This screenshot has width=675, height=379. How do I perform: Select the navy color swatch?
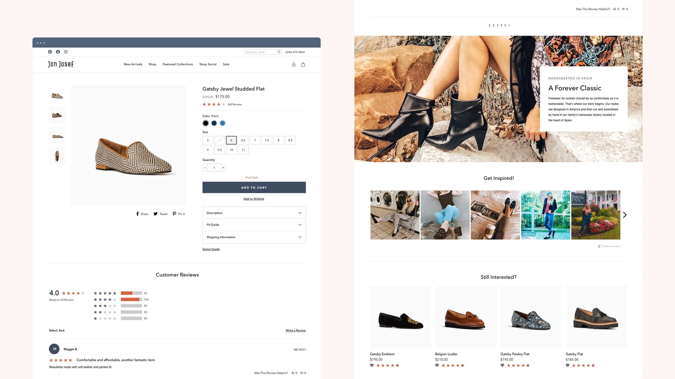pyautogui.click(x=214, y=123)
